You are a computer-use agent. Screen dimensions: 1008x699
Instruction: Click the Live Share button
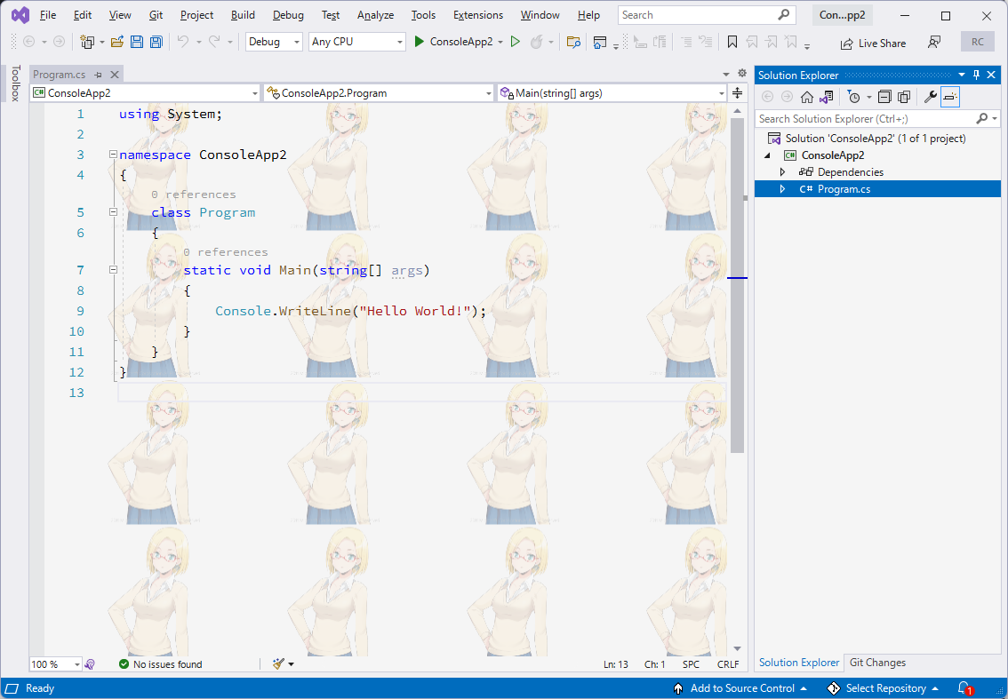point(873,43)
